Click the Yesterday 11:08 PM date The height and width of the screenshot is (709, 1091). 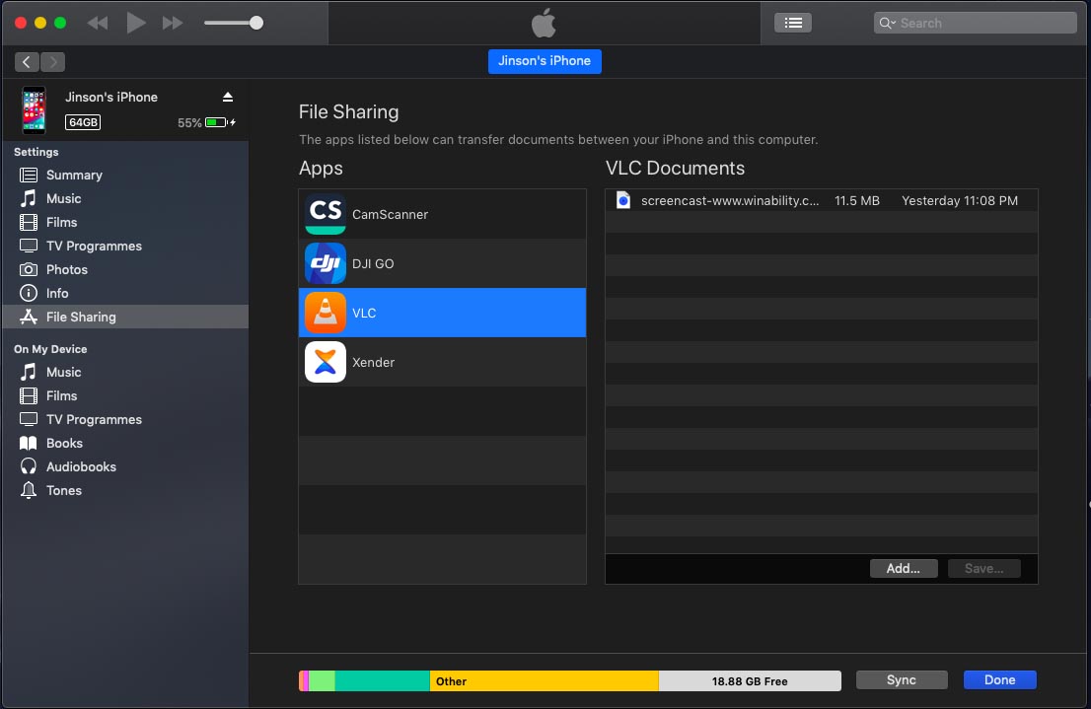960,200
